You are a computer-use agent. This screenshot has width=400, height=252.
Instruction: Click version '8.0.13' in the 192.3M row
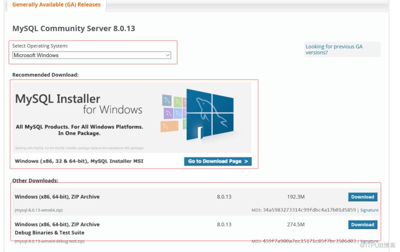(224, 197)
